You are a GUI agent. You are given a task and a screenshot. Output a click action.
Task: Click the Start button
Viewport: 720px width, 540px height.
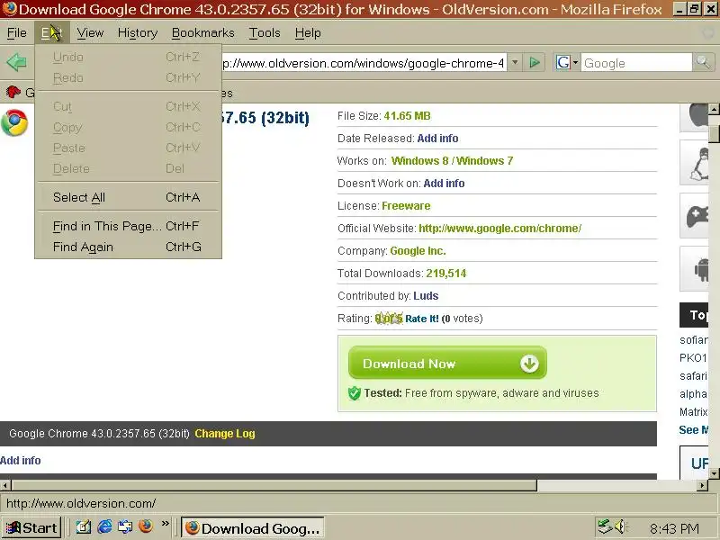(31, 528)
